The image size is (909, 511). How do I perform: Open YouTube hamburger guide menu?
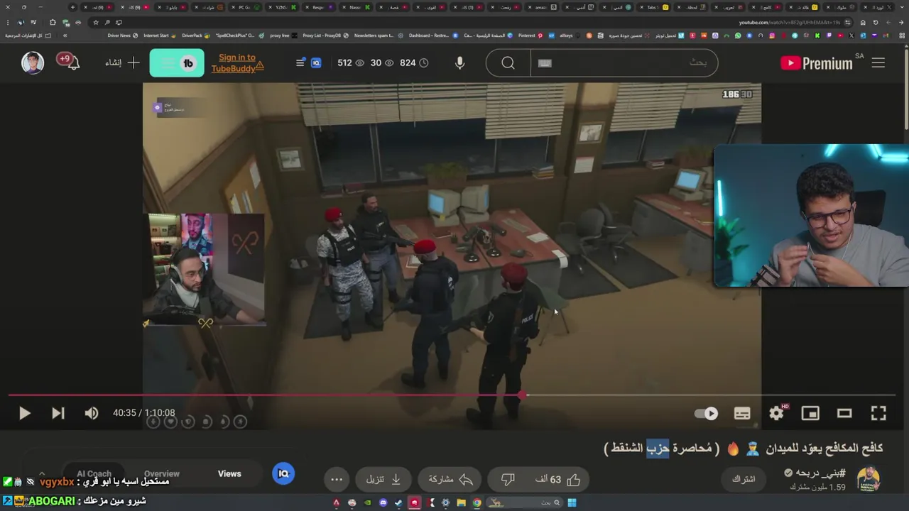pyautogui.click(x=878, y=62)
